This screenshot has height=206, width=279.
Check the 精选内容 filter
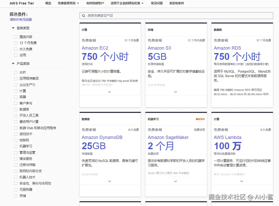tap(16, 37)
